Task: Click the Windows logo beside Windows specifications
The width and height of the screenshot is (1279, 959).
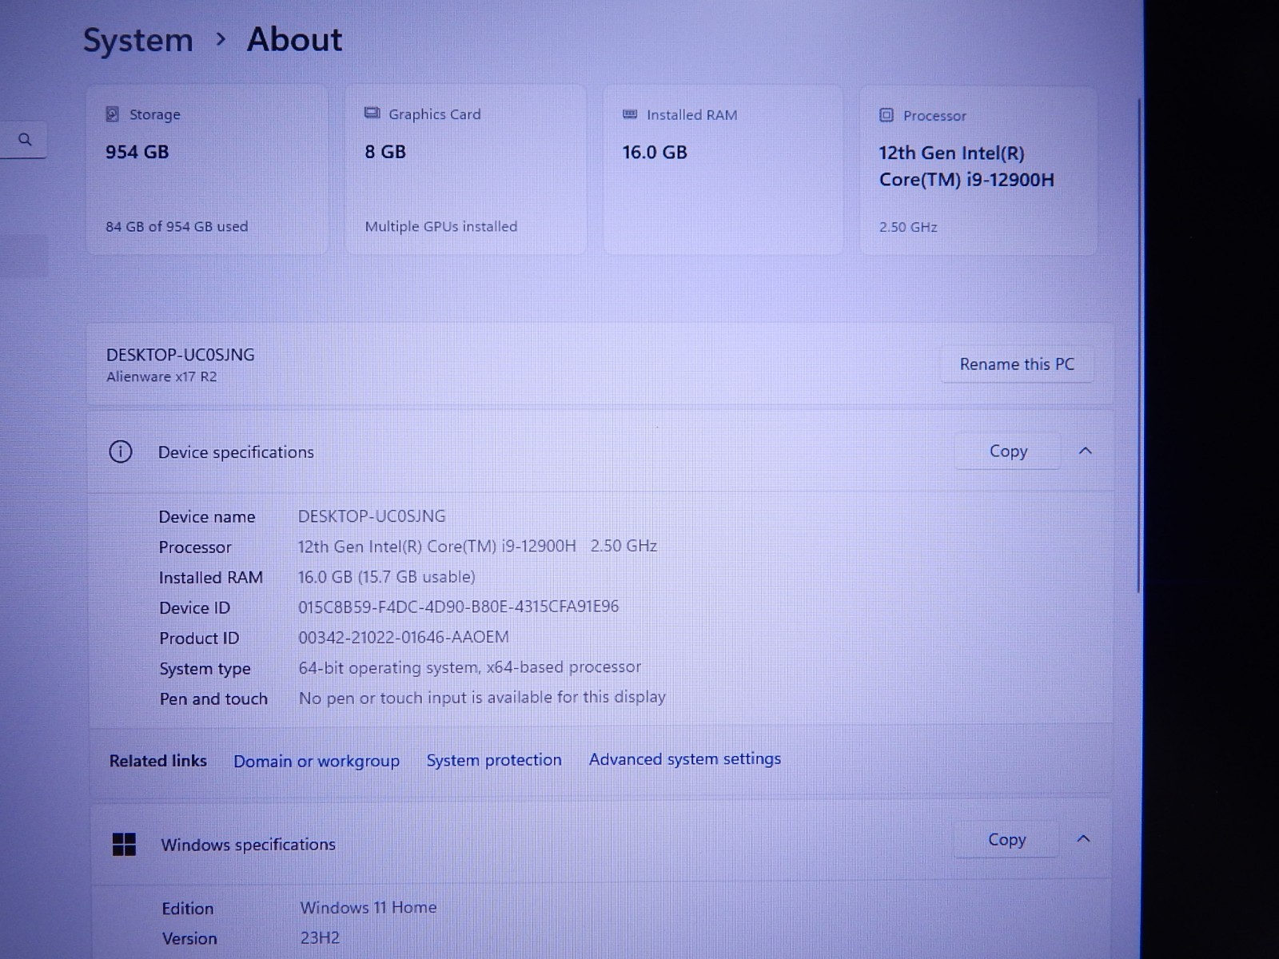Action: click(124, 844)
